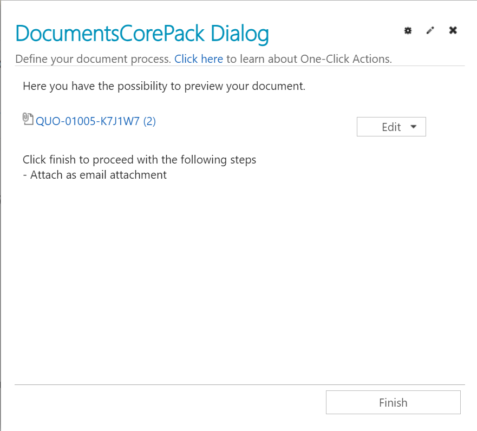Click the attachment document icon beside QUO-01005
The image size is (477, 431).
[28, 119]
